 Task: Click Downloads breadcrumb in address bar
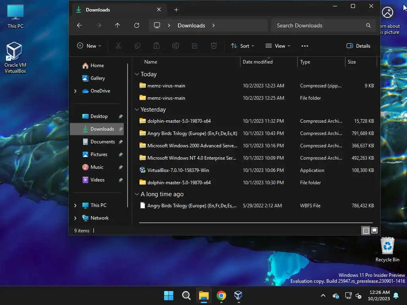point(191,25)
